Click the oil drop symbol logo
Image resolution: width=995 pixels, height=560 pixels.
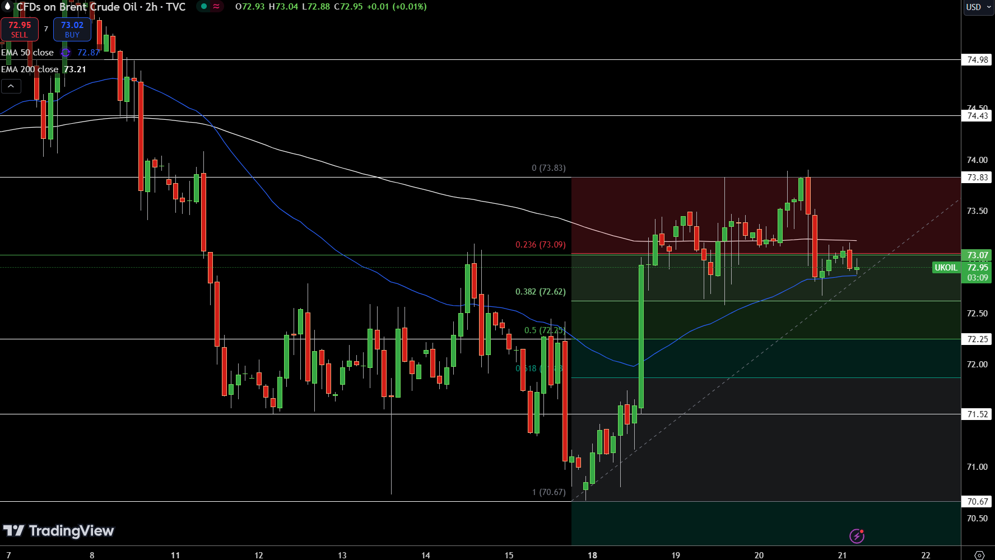coord(7,7)
